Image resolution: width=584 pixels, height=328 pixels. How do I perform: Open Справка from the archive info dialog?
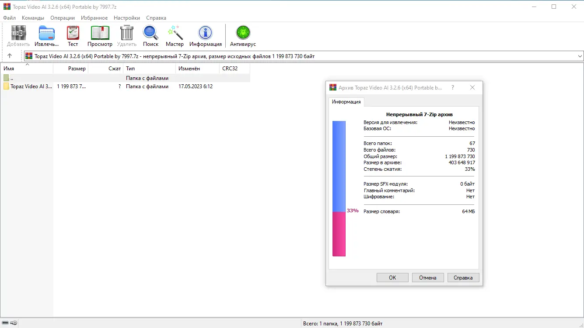(463, 277)
